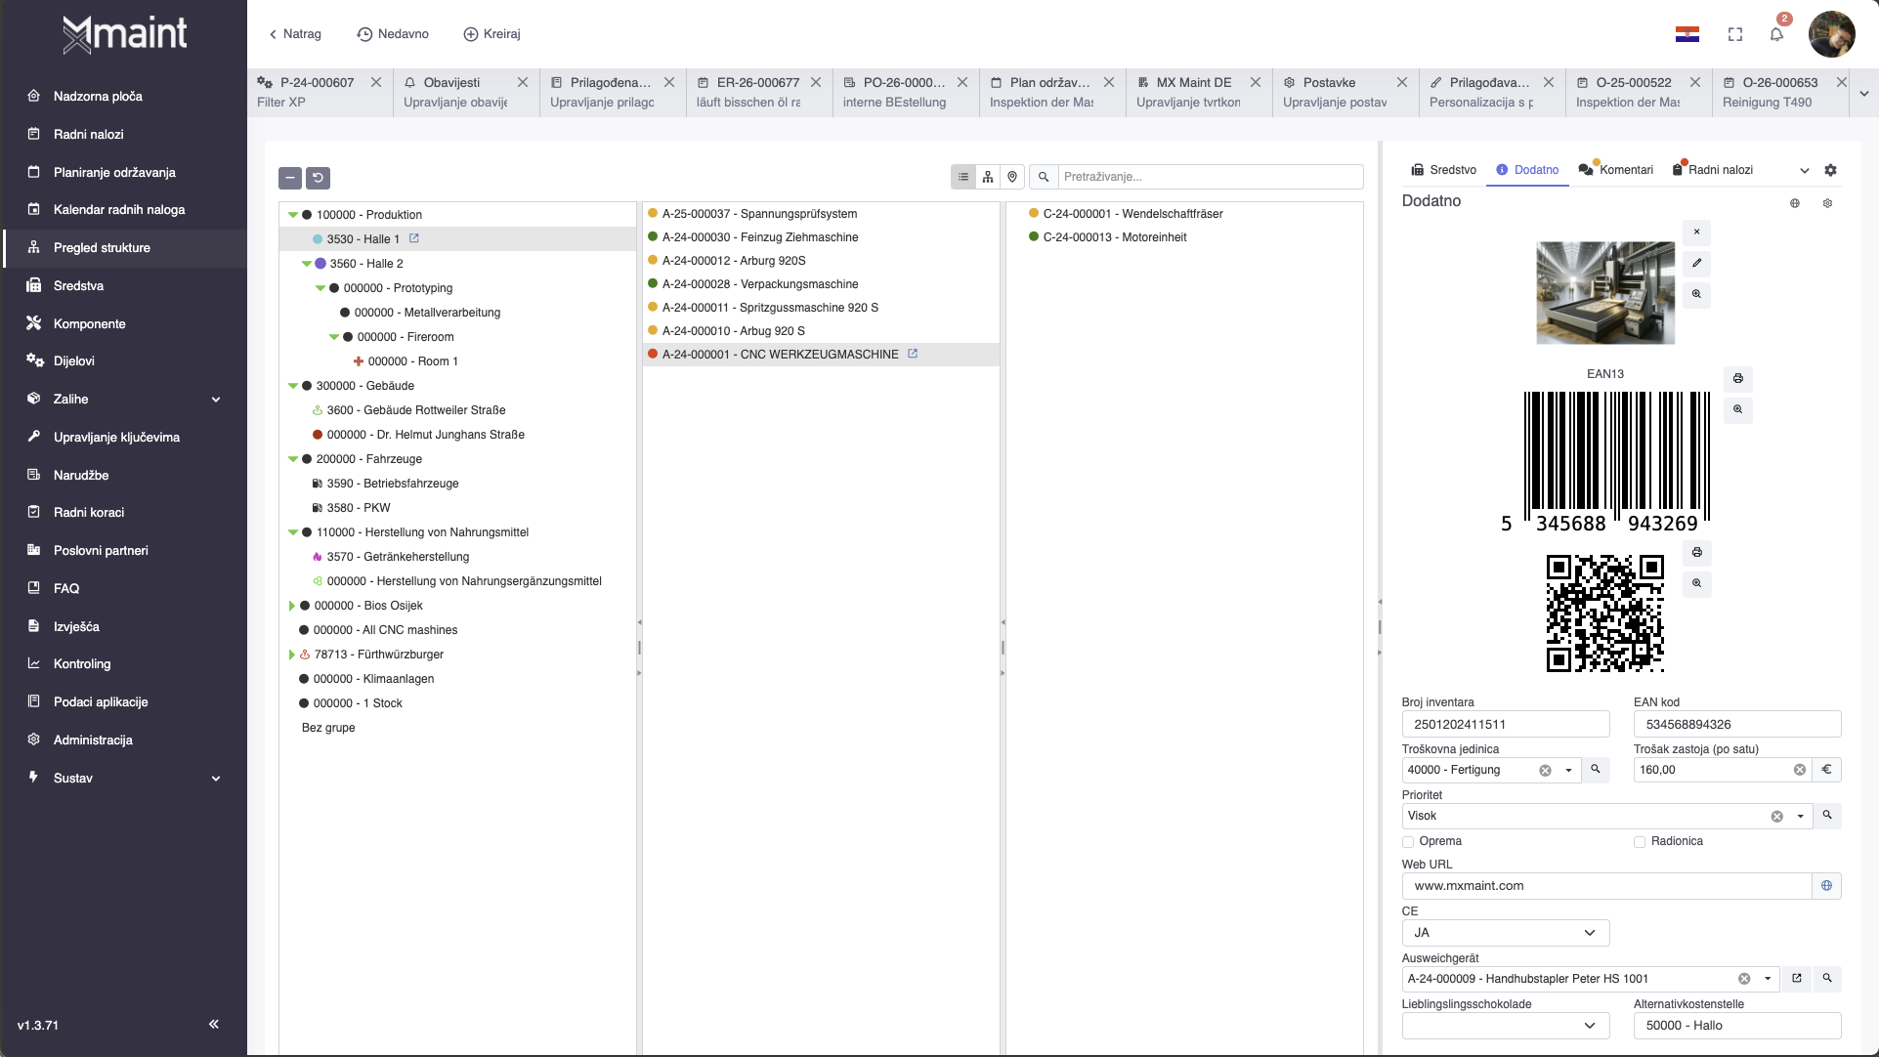1879x1057 pixels.
Task: Print the EAN13 barcode
Action: click(1738, 378)
